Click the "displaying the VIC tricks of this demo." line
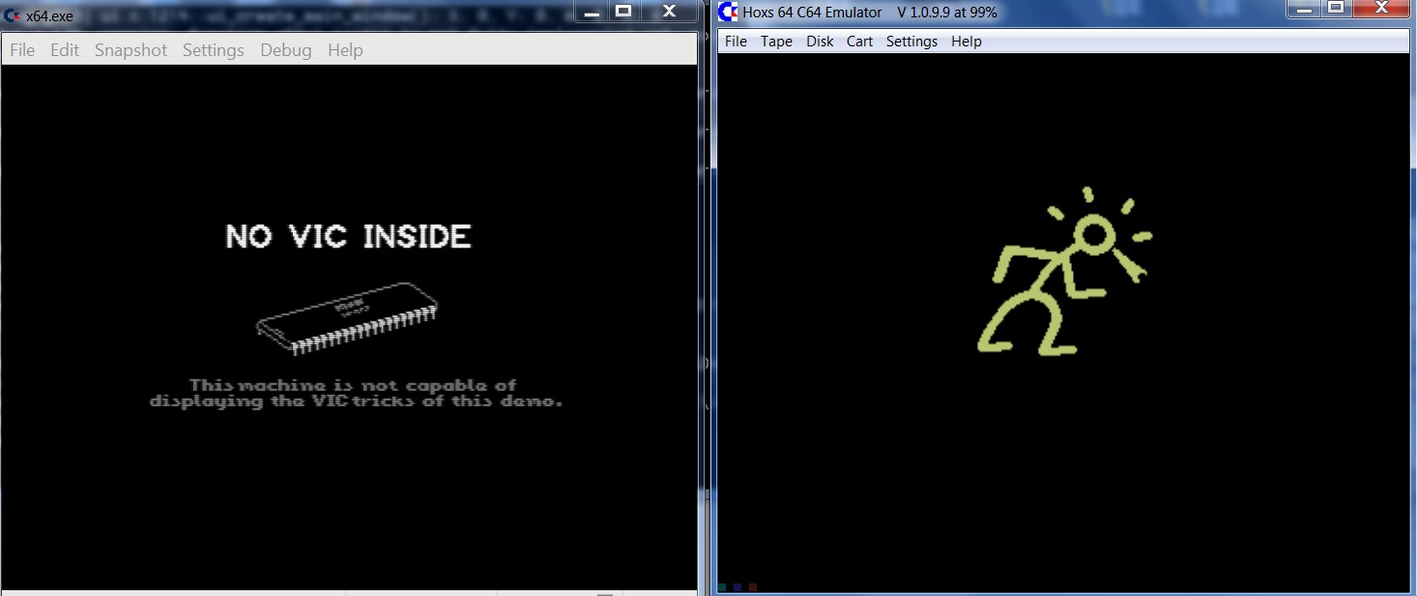The width and height of the screenshot is (1417, 596). pos(356,401)
